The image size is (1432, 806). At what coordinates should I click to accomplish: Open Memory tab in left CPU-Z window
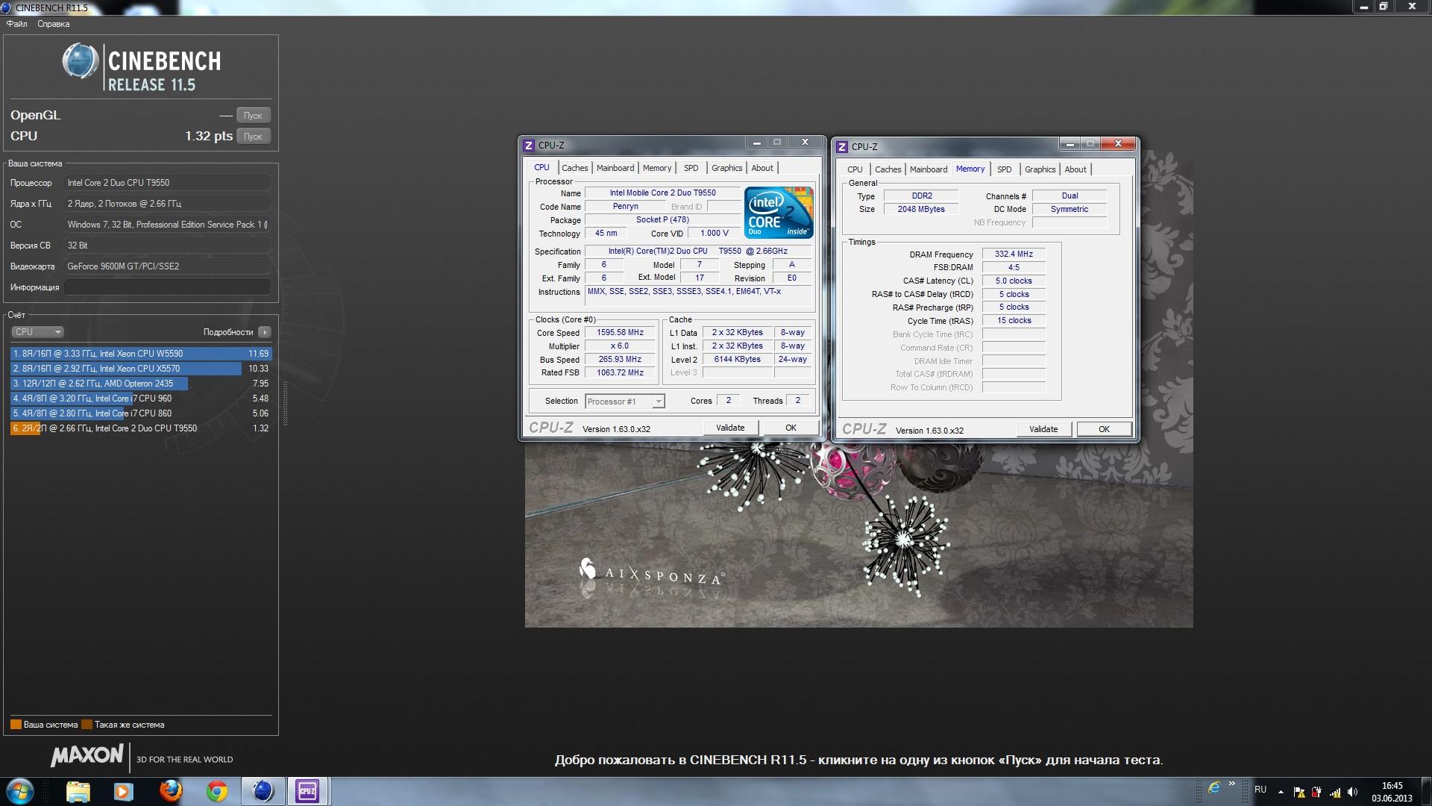point(657,168)
